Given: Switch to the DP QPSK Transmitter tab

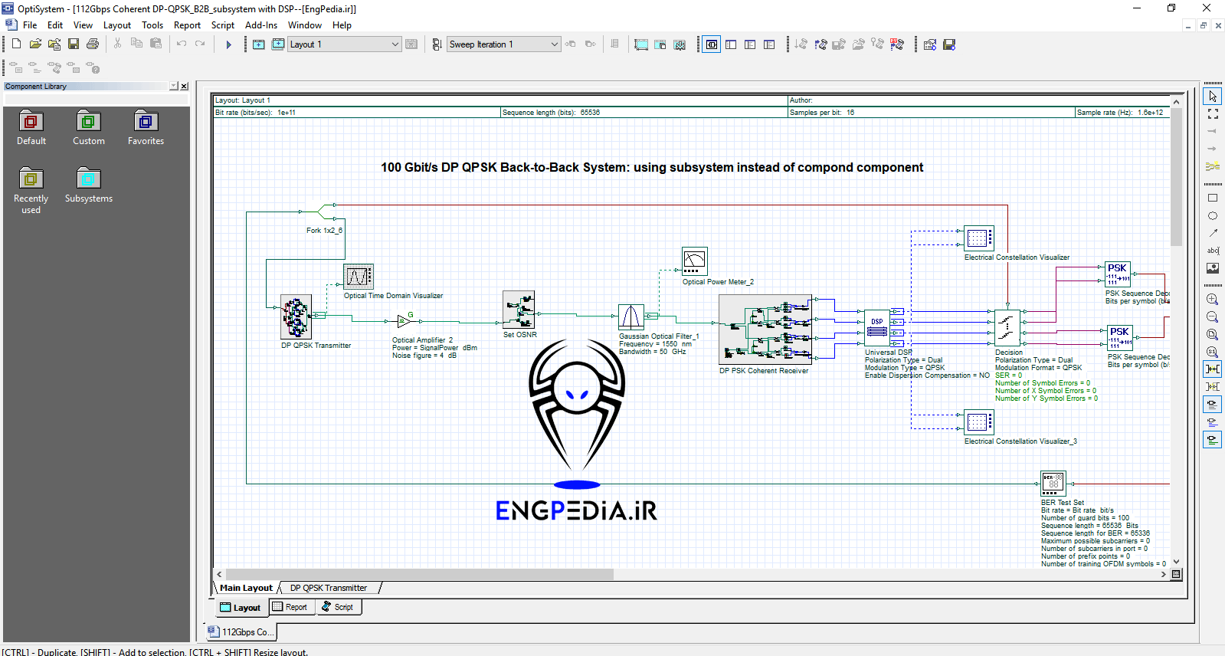Looking at the screenshot, I should 329,588.
